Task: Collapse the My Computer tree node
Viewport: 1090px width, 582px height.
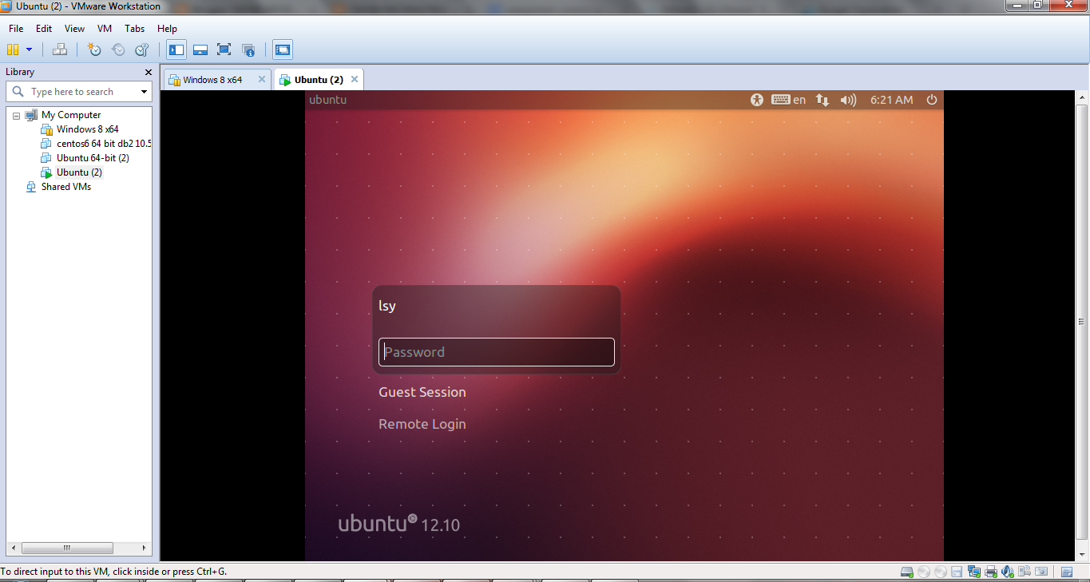Action: [16, 115]
